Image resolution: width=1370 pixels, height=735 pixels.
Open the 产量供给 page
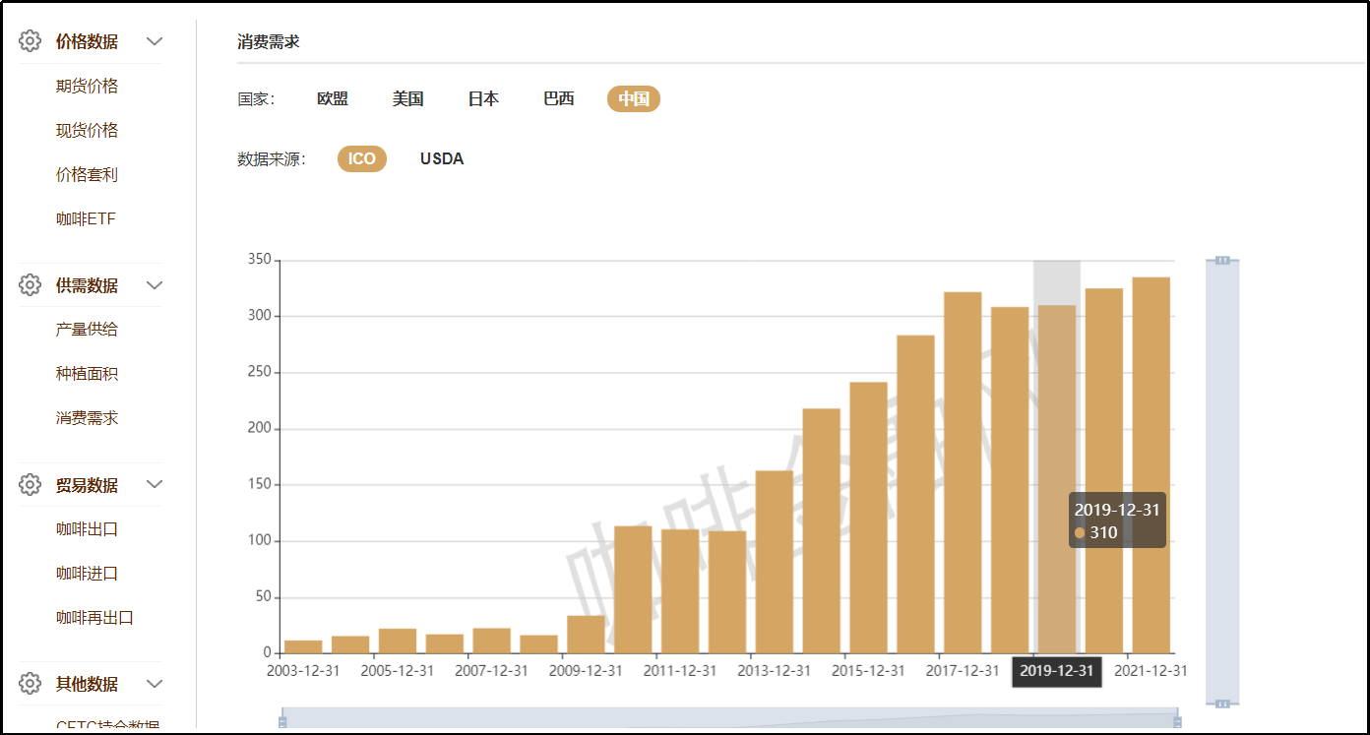(87, 330)
